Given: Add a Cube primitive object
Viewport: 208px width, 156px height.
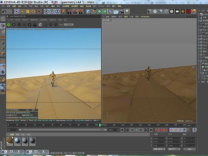Looking at the screenshot, I should pos(88,12).
